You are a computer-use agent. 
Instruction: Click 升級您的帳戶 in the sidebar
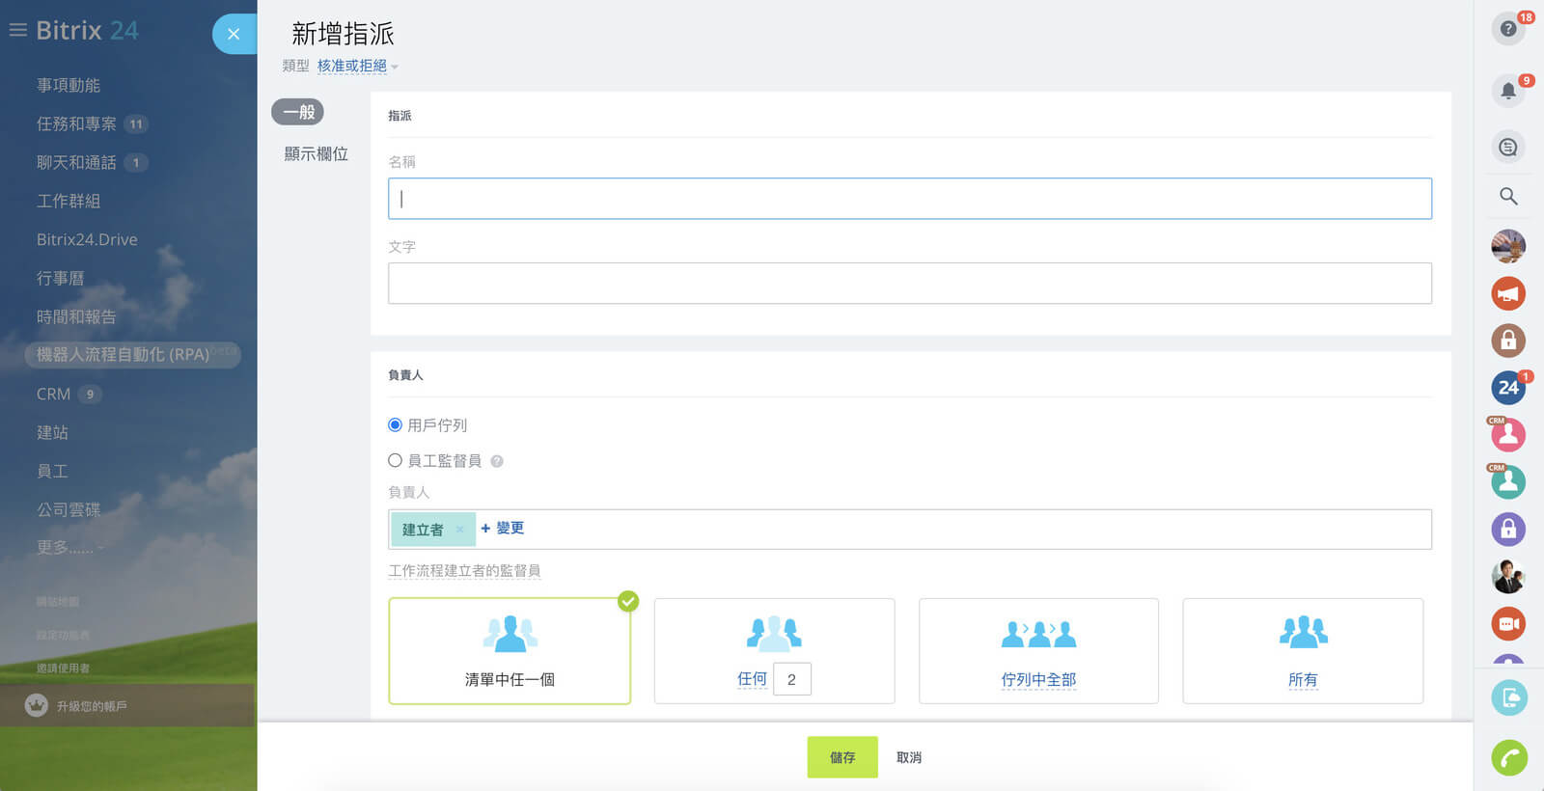pyautogui.click(x=92, y=706)
